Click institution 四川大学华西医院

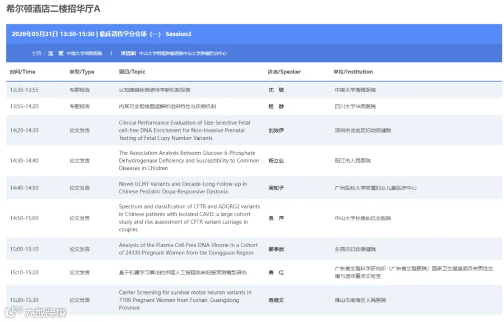355,106
